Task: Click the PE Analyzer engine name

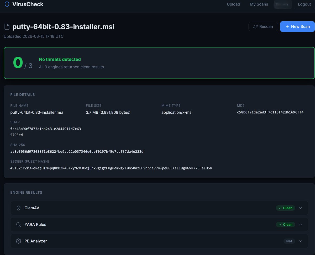Action: [36, 241]
